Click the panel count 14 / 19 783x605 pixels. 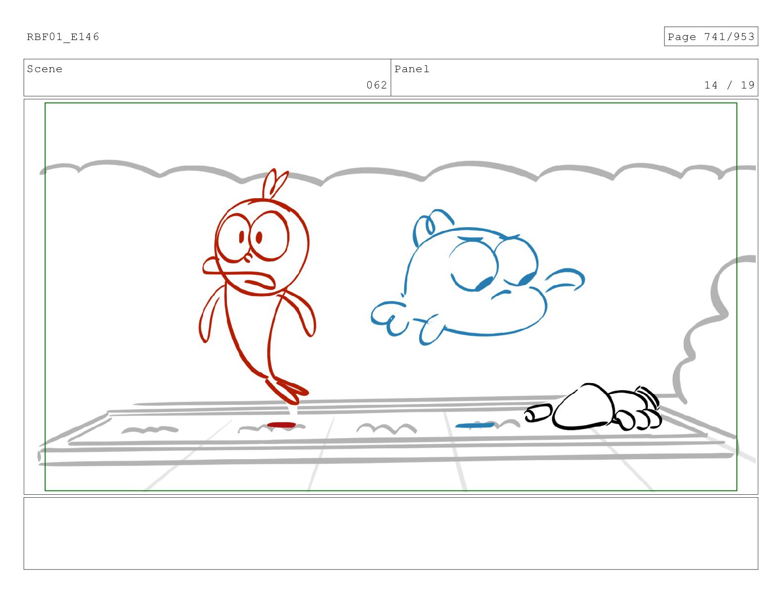pyautogui.click(x=729, y=85)
